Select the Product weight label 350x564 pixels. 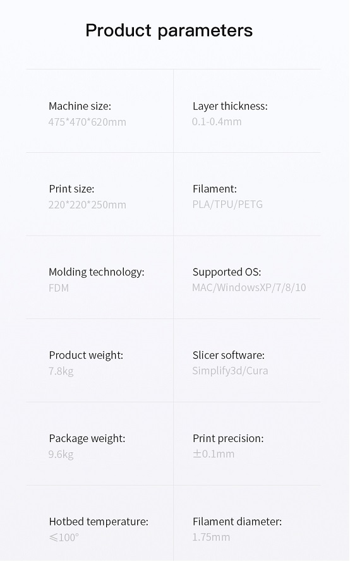(86, 355)
